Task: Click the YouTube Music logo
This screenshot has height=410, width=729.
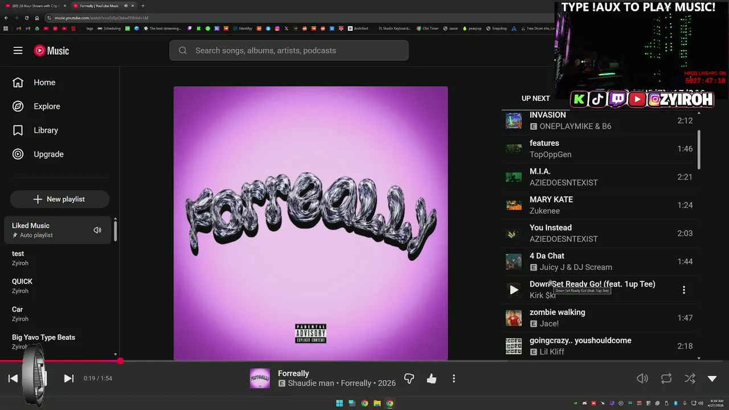Action: (51, 51)
